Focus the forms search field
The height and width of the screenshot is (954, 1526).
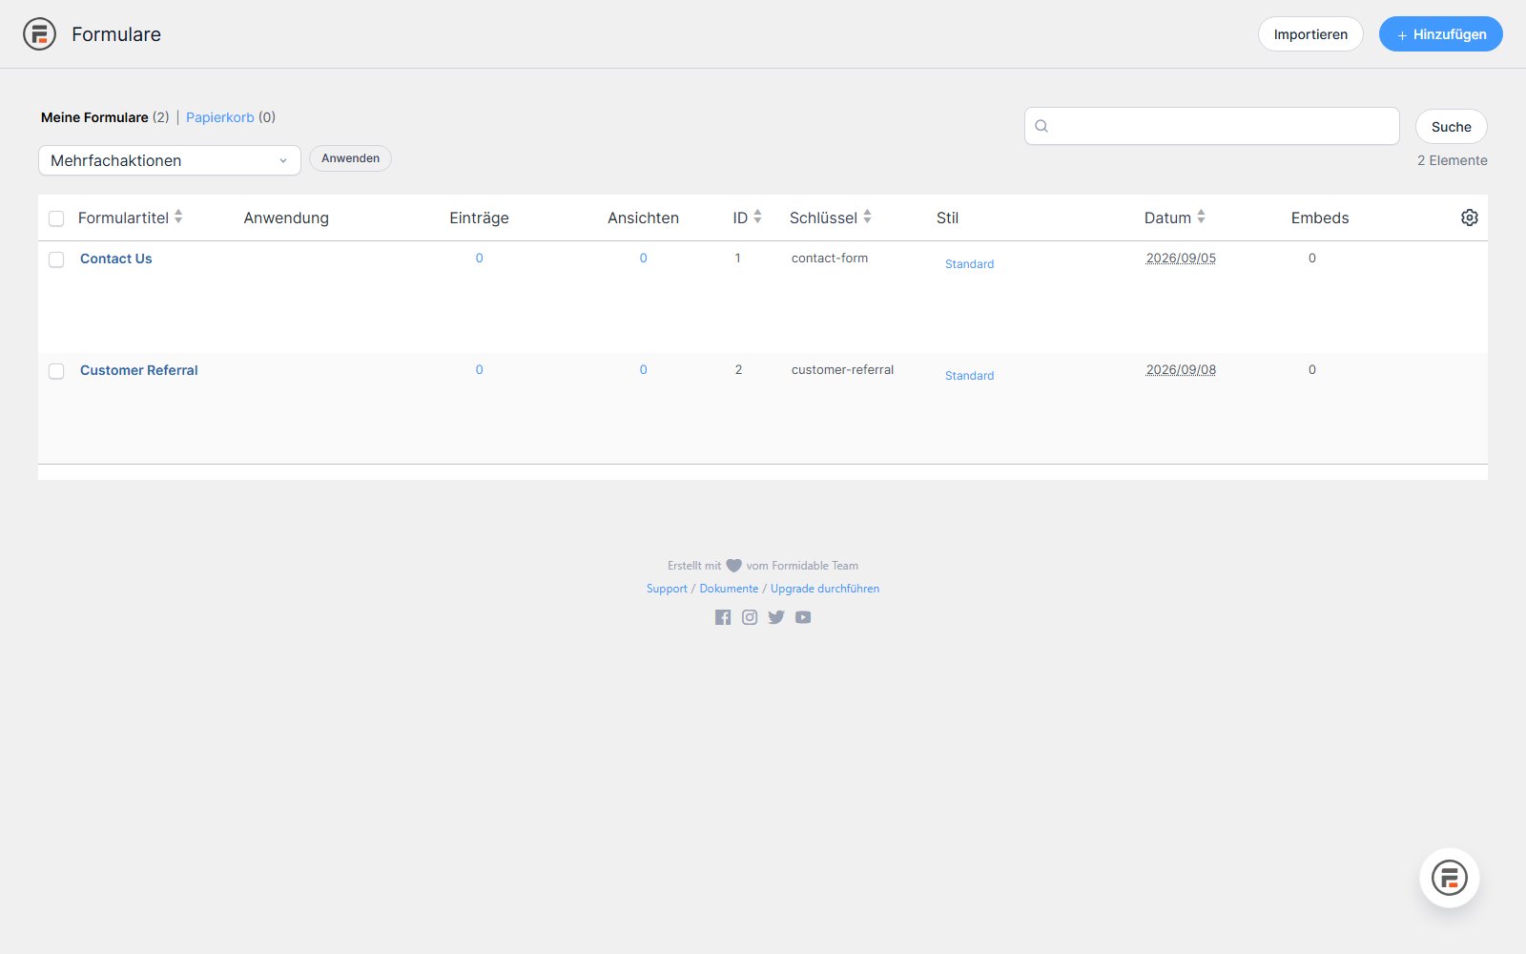1211,126
